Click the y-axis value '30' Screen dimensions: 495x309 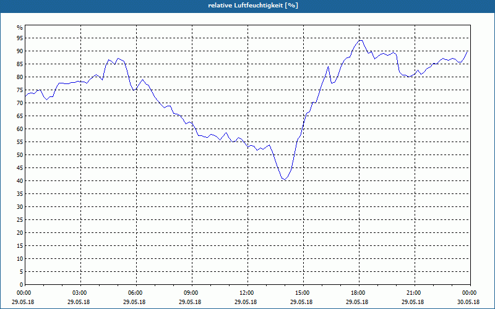coord(20,207)
